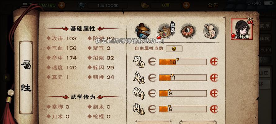Add a point to 身法
This screenshot has width=276, height=124.
pos(214,77)
